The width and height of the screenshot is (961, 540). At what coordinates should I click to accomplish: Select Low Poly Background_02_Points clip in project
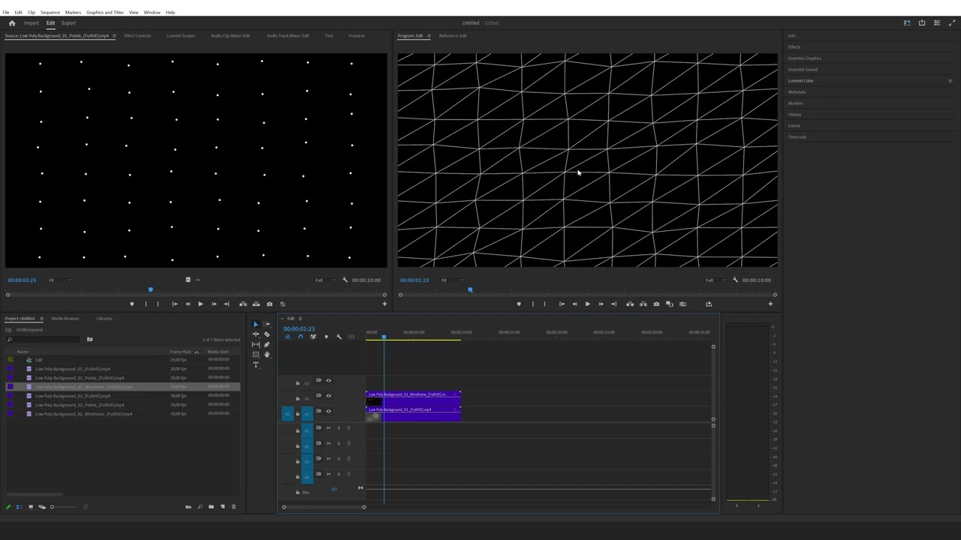click(x=79, y=405)
